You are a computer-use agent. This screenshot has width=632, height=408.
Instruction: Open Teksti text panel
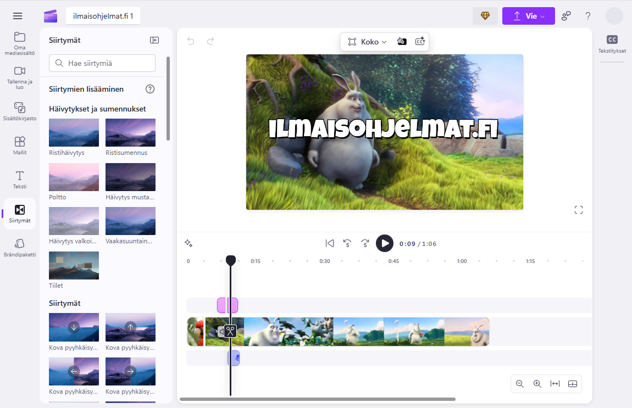coord(20,180)
